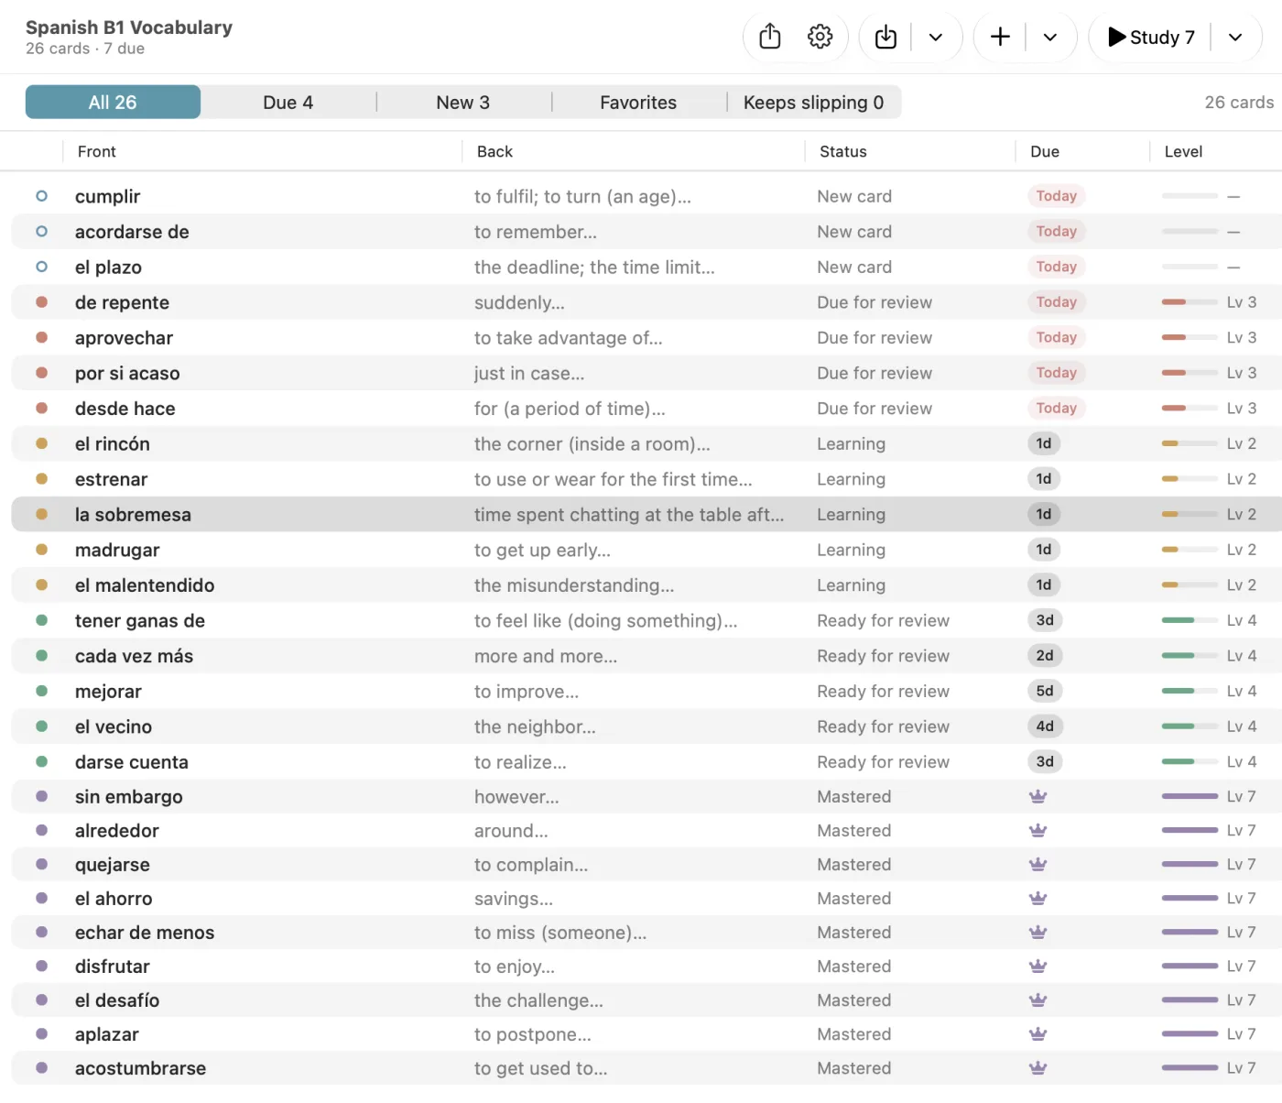
Task: Sort by the Level column header
Action: coord(1183,152)
